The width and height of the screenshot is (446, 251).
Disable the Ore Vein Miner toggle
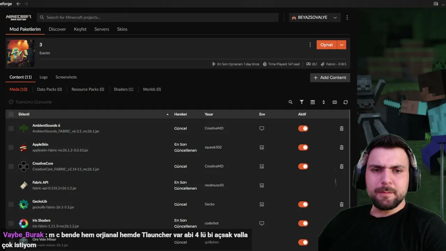303,242
